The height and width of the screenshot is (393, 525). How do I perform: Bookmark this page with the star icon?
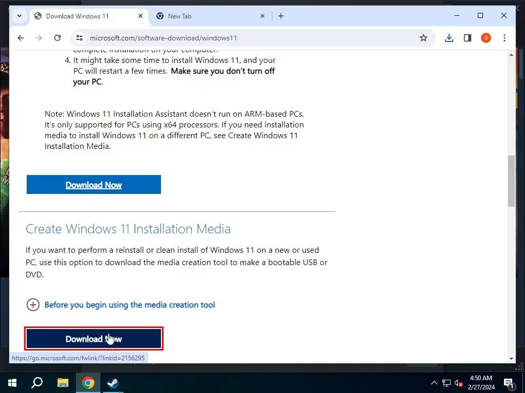423,38
